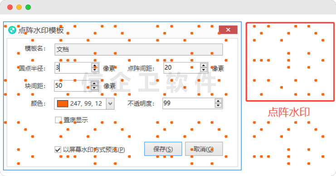Click the 点阵间距 value field showing 20
This screenshot has height=176, width=336.
[182, 68]
